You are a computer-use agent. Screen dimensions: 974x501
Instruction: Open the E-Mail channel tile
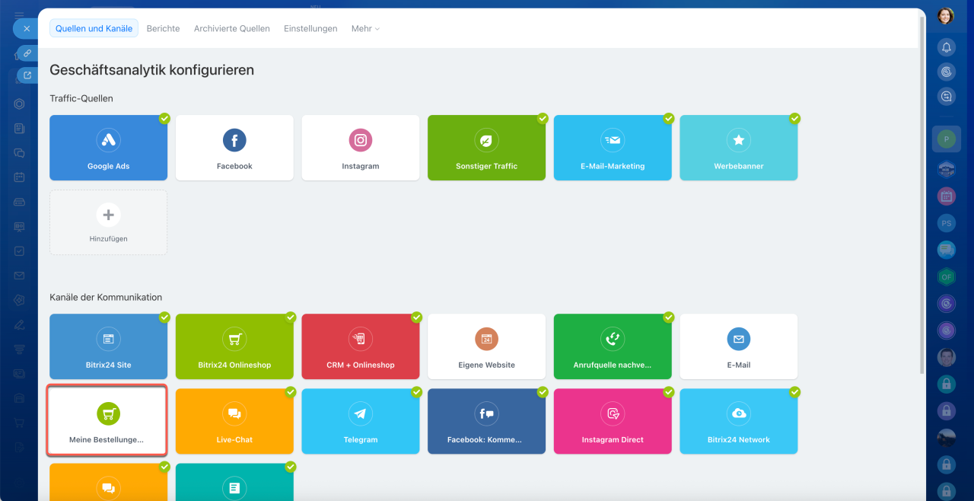point(739,346)
